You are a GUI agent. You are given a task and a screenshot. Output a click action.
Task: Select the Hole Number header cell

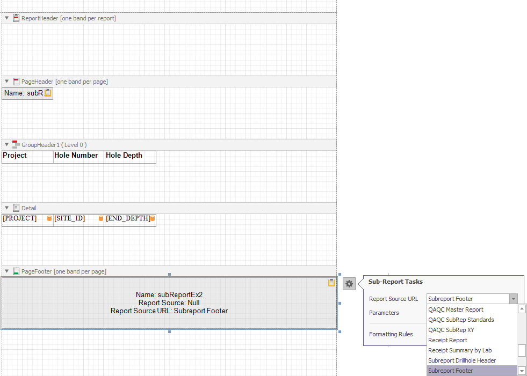80,157
